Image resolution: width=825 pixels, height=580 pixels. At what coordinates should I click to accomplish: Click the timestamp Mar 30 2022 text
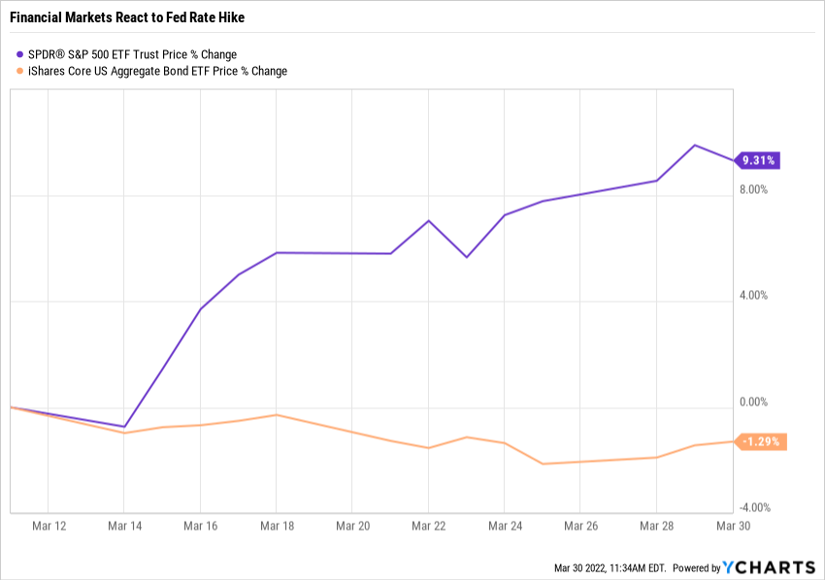click(x=609, y=568)
